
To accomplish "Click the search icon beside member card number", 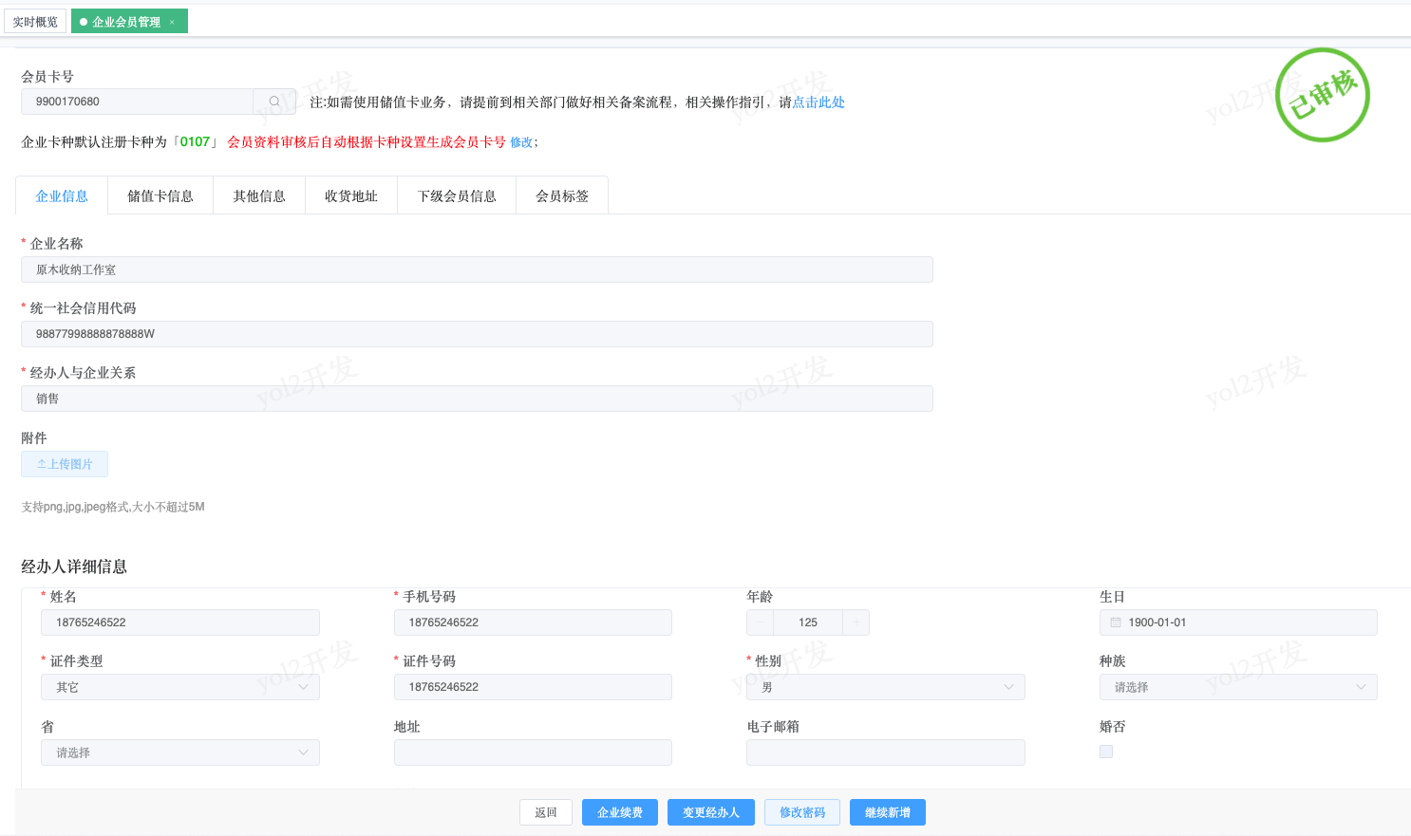I will 274,102.
